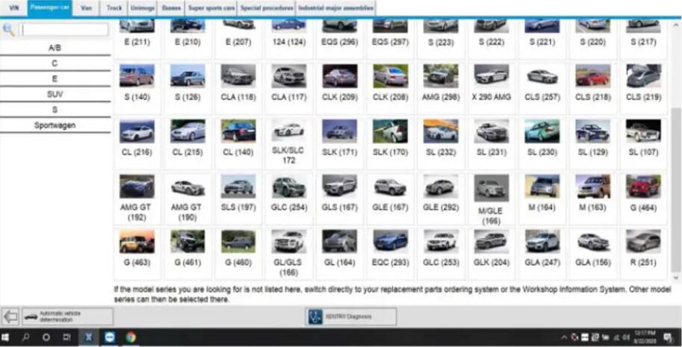Select the CL (140) model
682x347 pixels.
[238, 143]
